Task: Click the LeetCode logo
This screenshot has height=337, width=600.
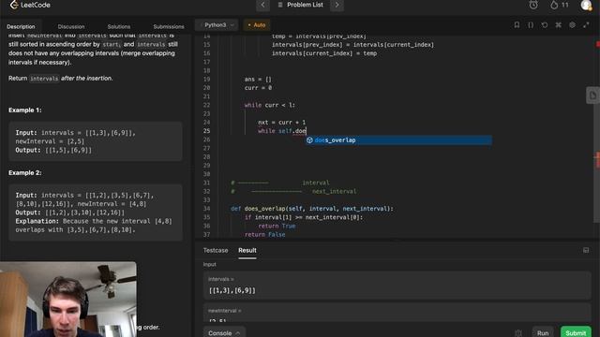Action: [x=30, y=5]
